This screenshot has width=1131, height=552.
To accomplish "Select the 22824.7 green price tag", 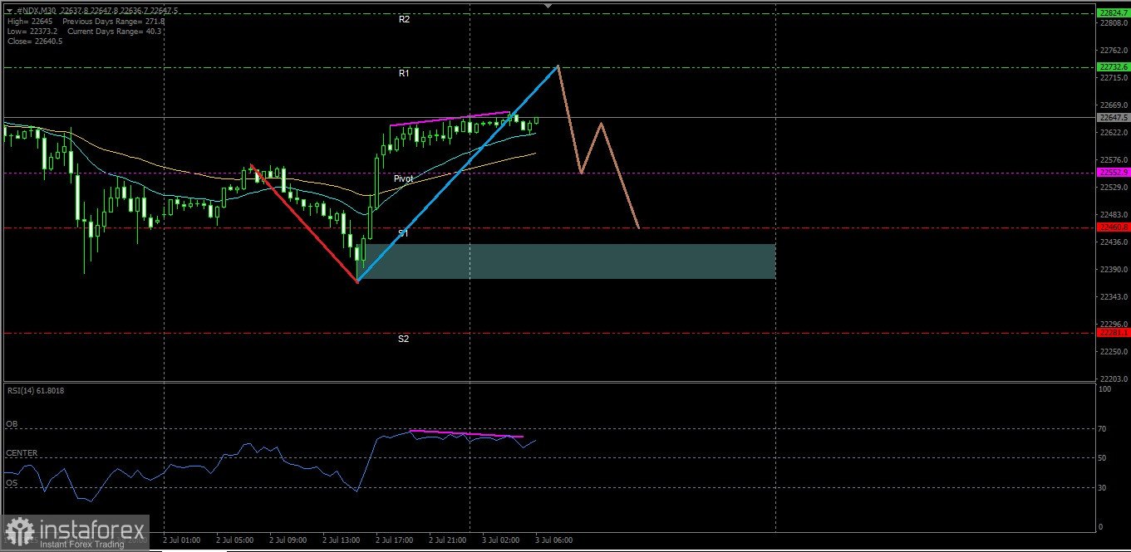I will [1113, 13].
